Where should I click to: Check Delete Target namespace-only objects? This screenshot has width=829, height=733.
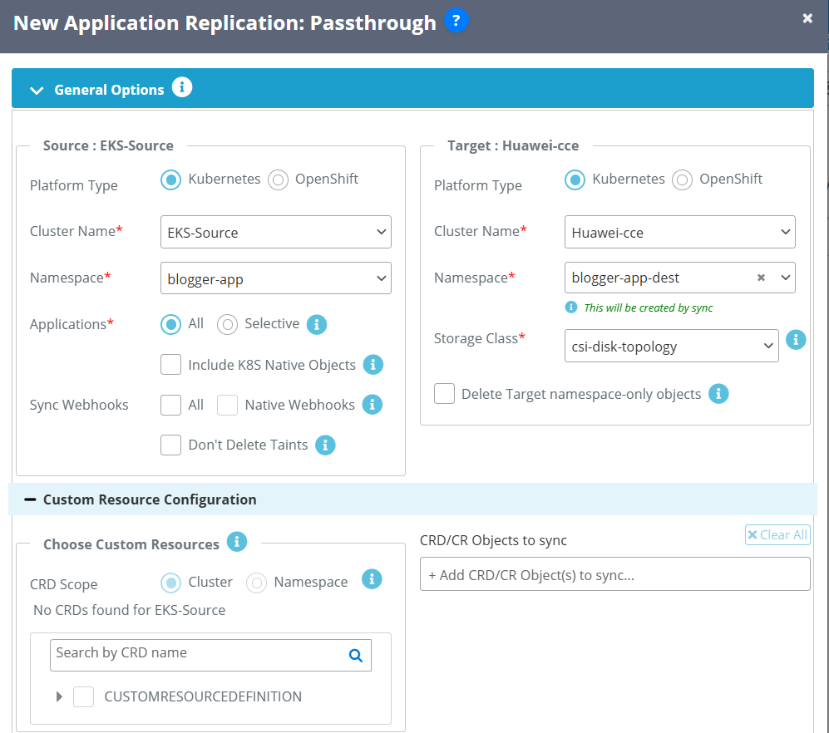(444, 394)
